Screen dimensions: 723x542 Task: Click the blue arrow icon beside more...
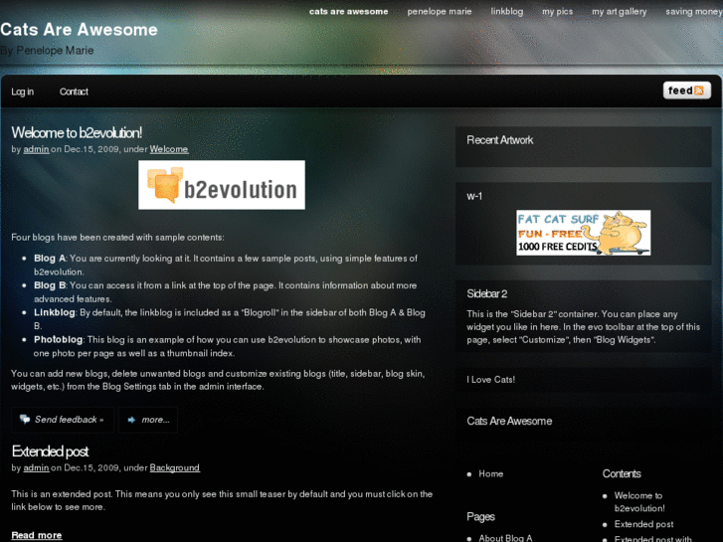tap(131, 420)
